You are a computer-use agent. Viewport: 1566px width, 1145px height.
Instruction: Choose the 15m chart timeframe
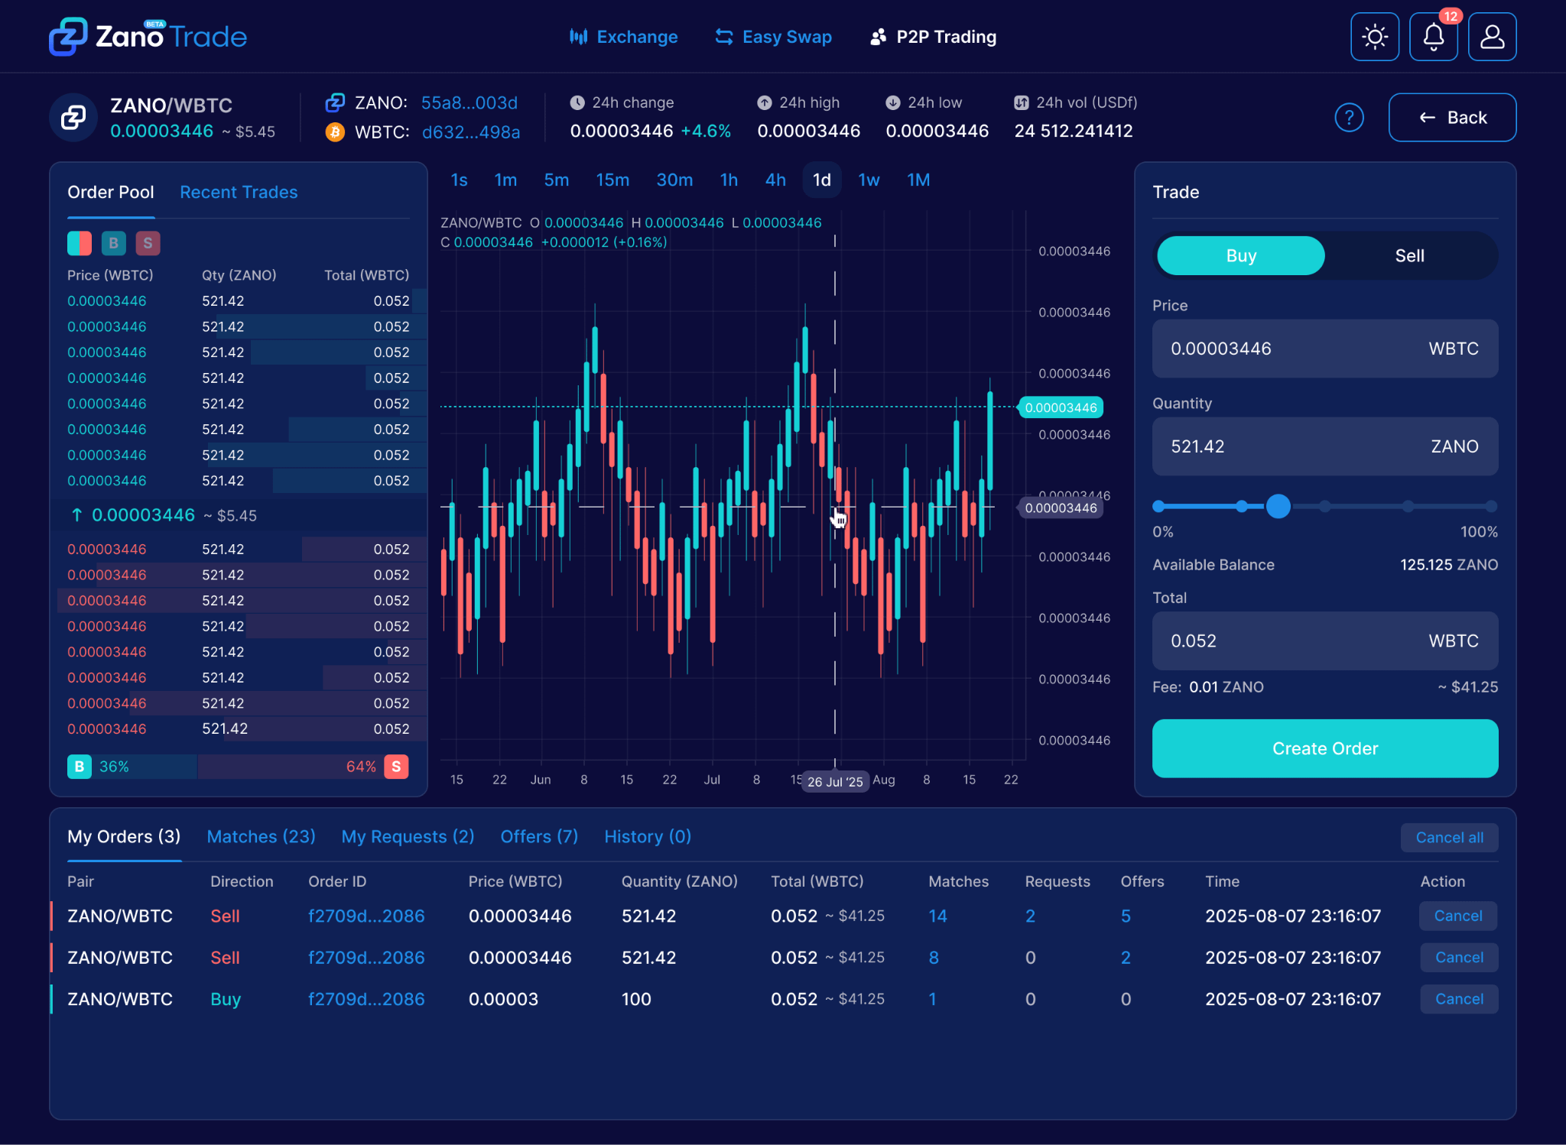612,180
